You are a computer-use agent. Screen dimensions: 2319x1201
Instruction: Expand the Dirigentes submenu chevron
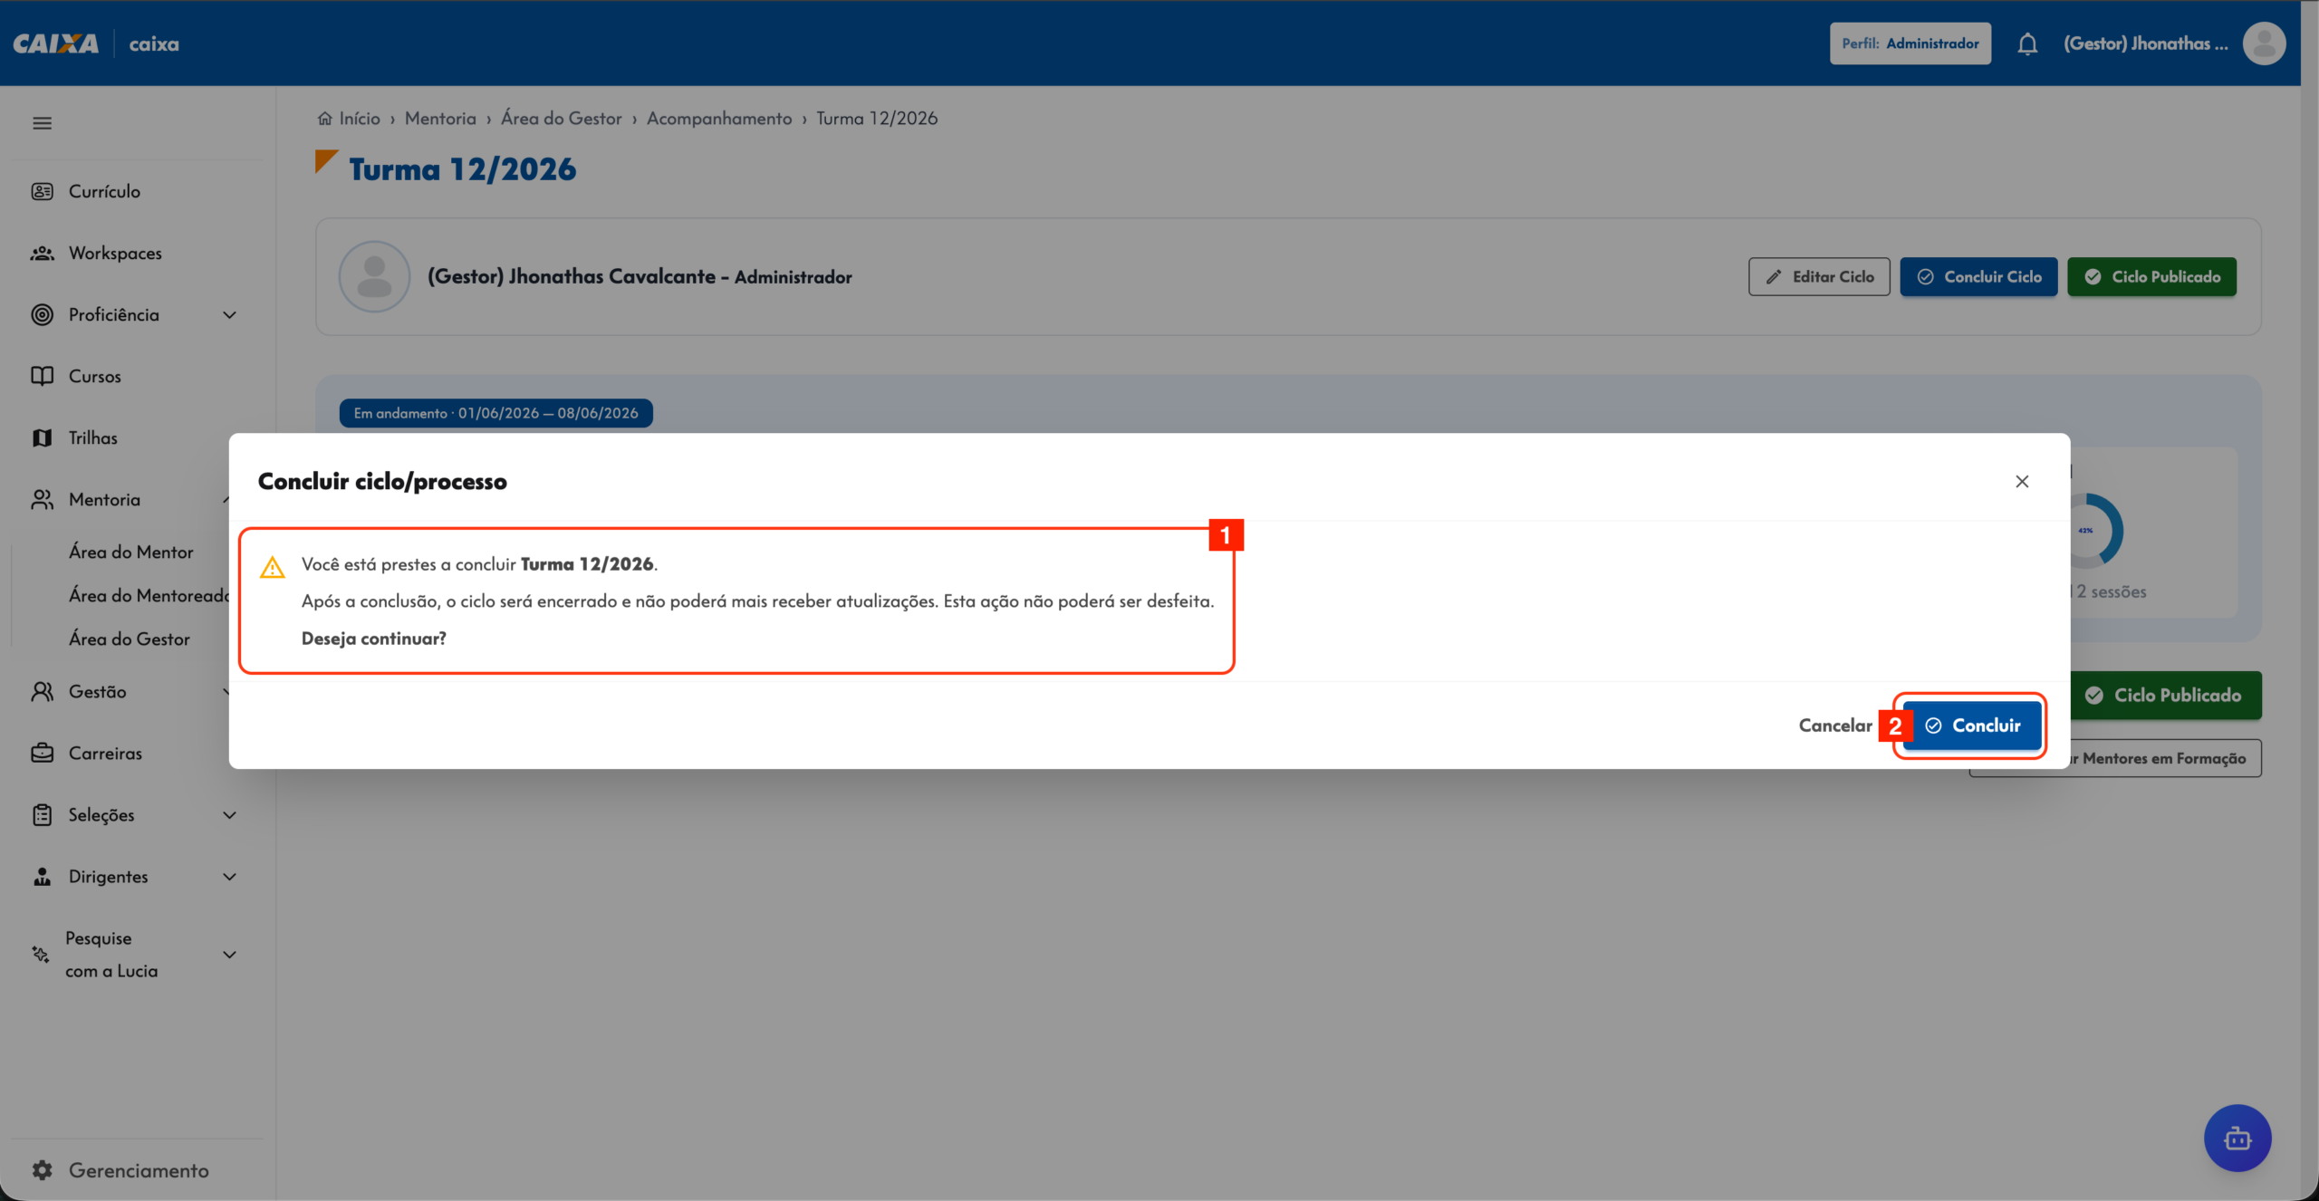point(229,876)
